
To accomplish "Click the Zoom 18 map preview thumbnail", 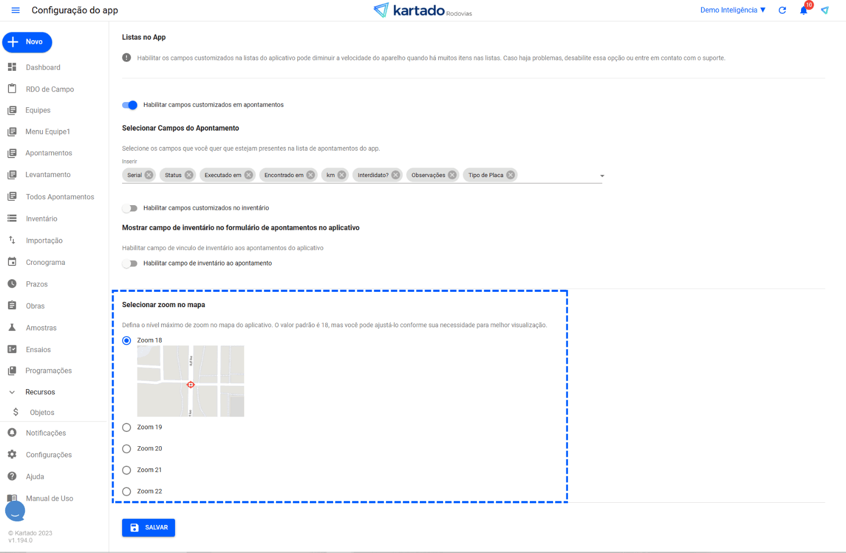I will tap(190, 381).
